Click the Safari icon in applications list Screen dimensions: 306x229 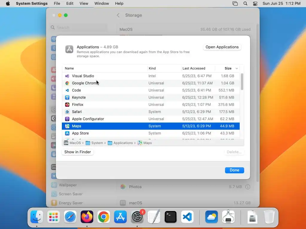(67, 112)
